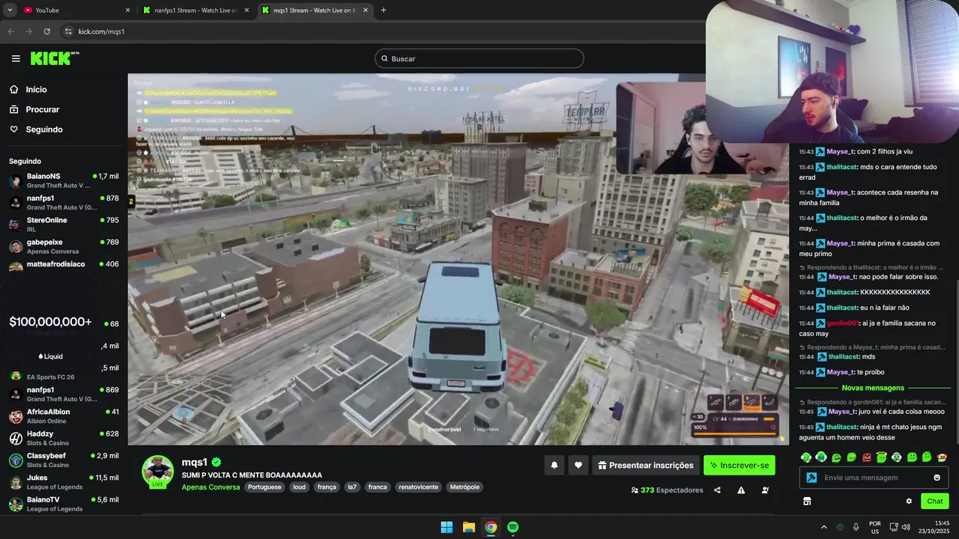959x539 pixels.
Task: Click the renatovicente tag
Action: [418, 487]
